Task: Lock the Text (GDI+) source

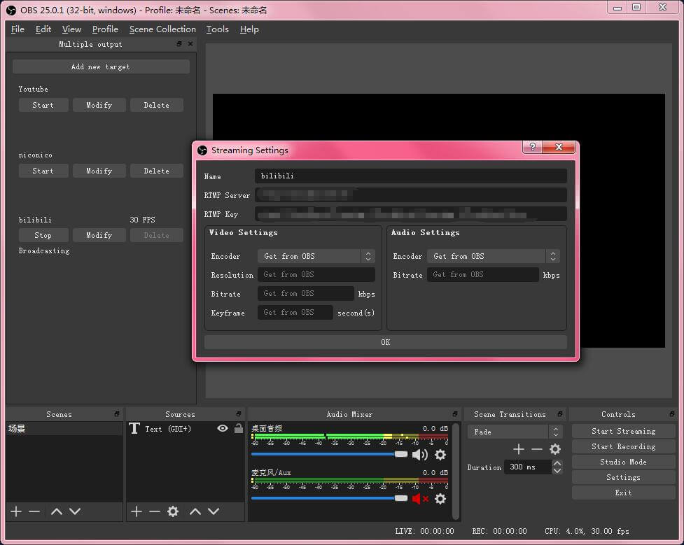Action: point(238,427)
